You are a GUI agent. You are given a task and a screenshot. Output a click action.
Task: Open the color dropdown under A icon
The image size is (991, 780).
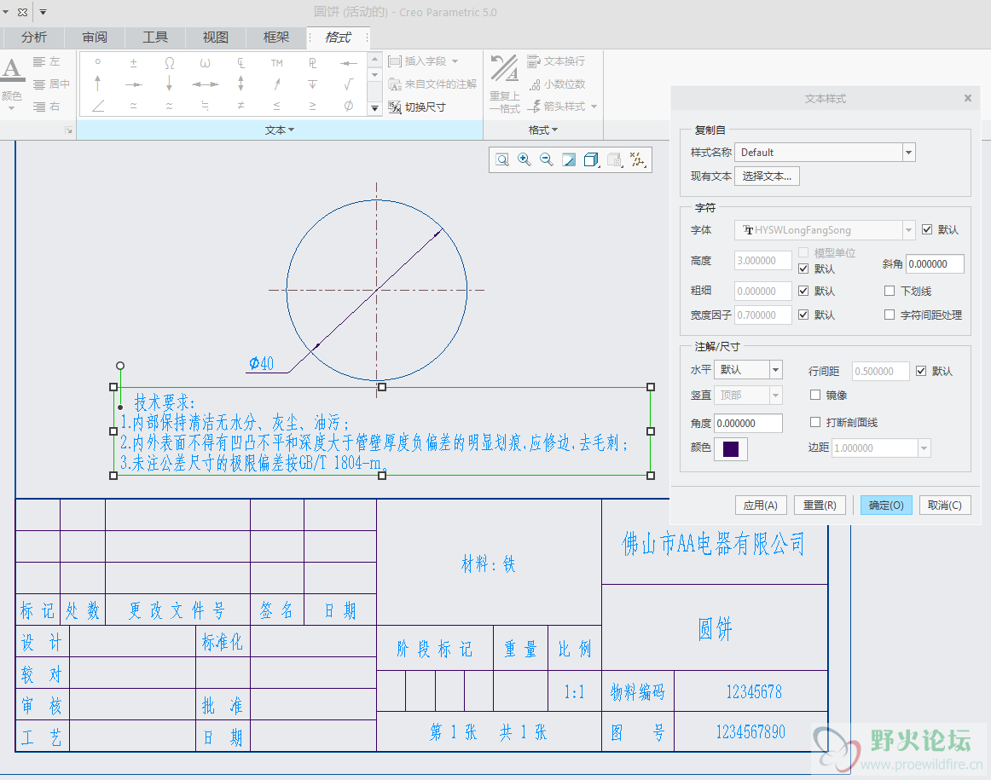(11, 108)
